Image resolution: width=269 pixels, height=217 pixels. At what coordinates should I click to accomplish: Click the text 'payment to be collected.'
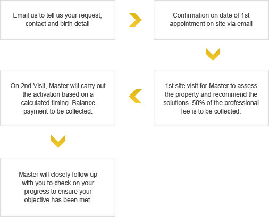coord(58,111)
